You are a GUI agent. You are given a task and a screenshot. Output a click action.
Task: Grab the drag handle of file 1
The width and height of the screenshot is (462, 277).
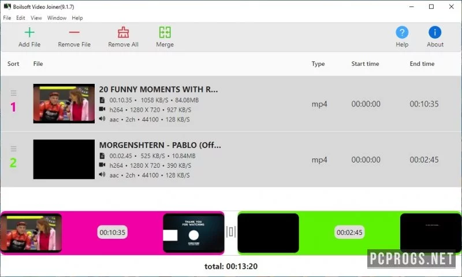point(13,93)
